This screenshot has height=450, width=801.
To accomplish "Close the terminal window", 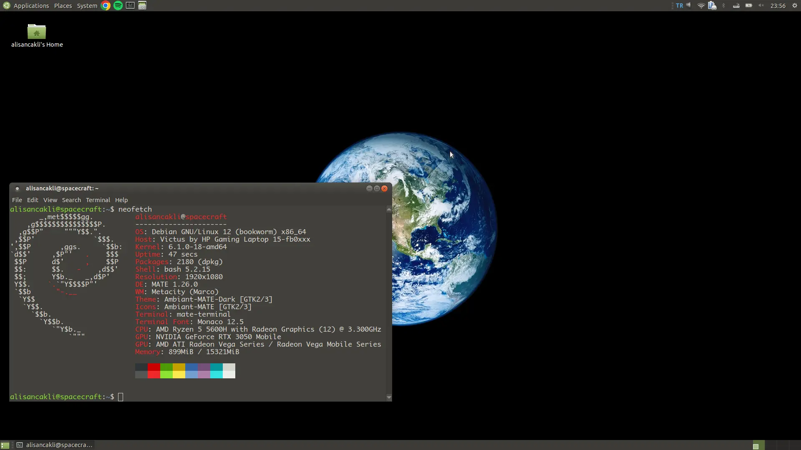I will 385,188.
